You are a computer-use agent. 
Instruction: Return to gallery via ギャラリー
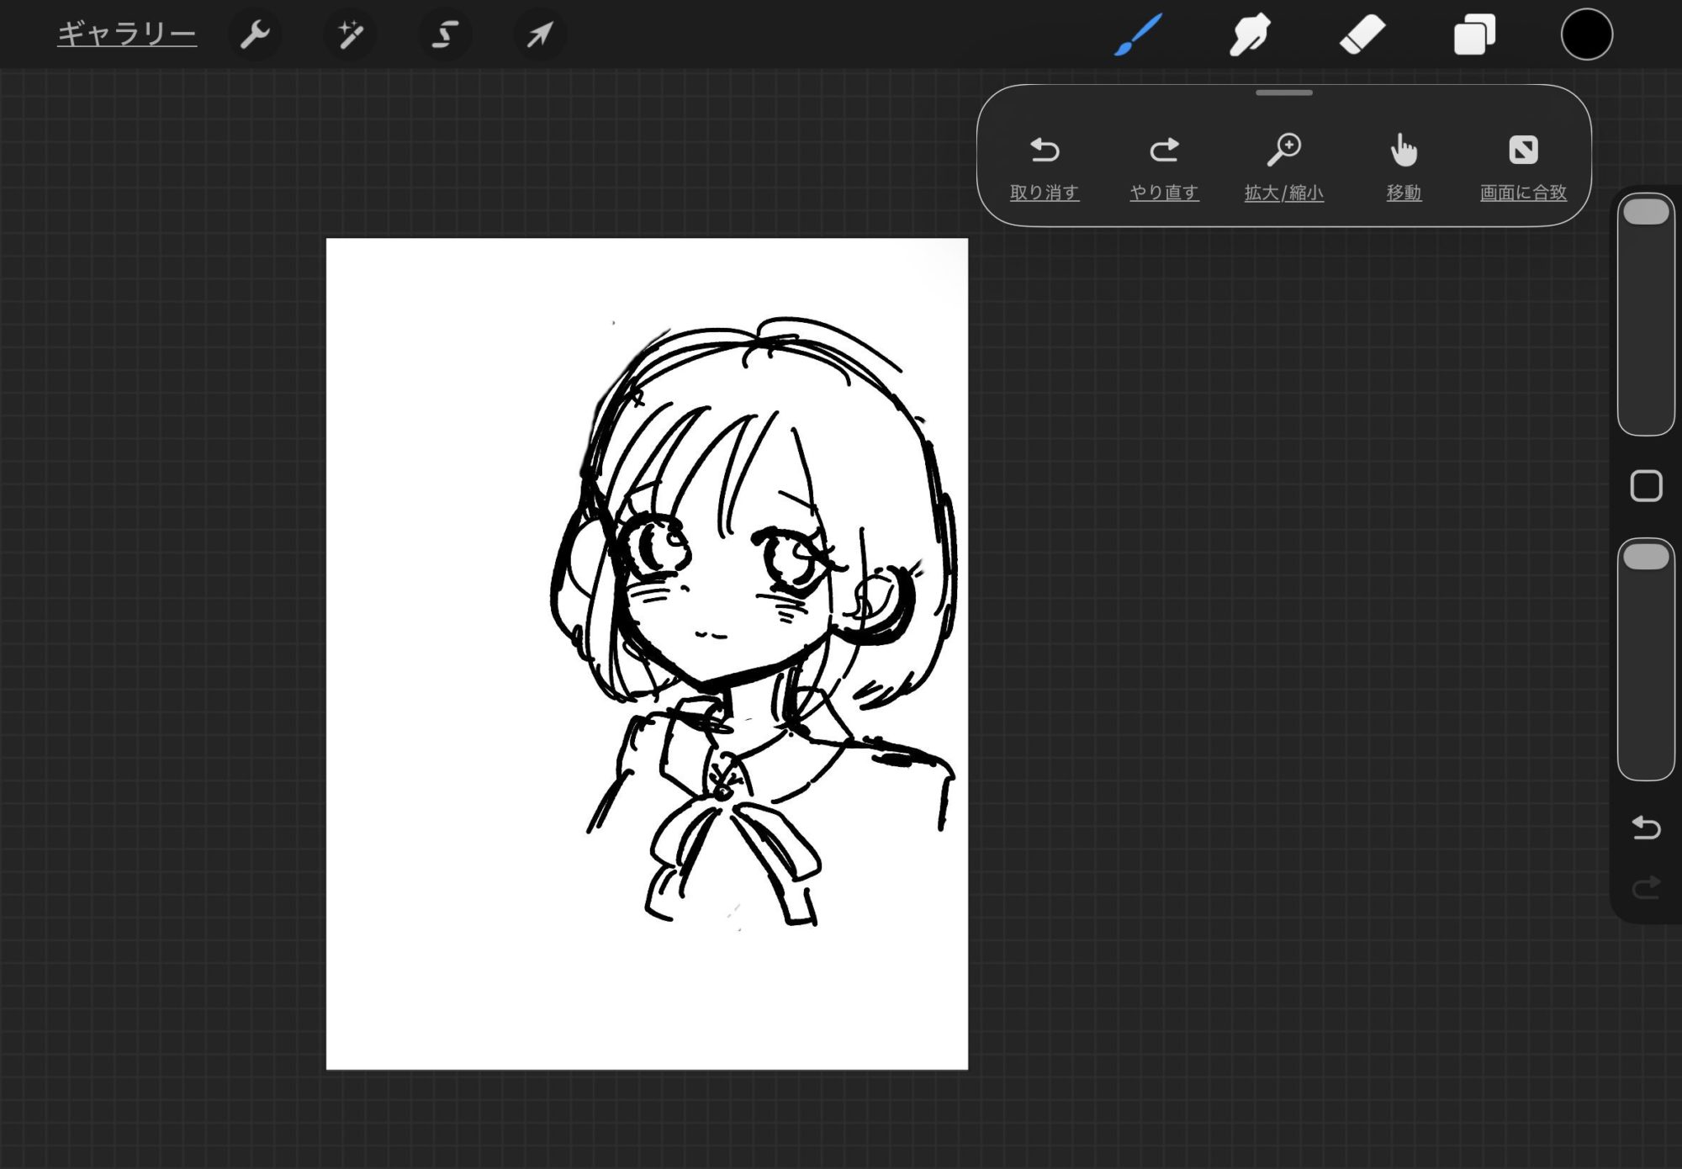click(127, 34)
